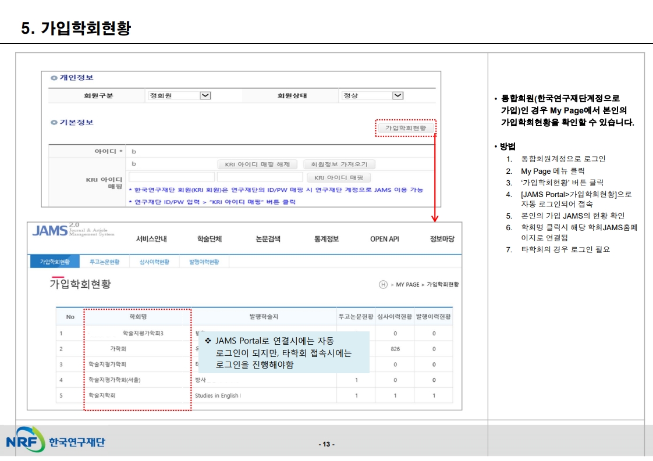Click the JAMS 2.0 logo
Viewport: 653px width, 461px height.
click(x=73, y=230)
